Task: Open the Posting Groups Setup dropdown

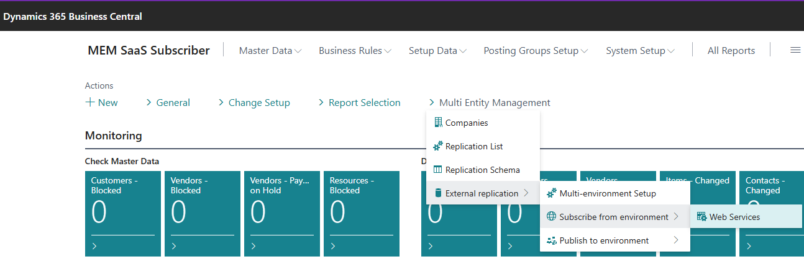Action: [x=536, y=51]
